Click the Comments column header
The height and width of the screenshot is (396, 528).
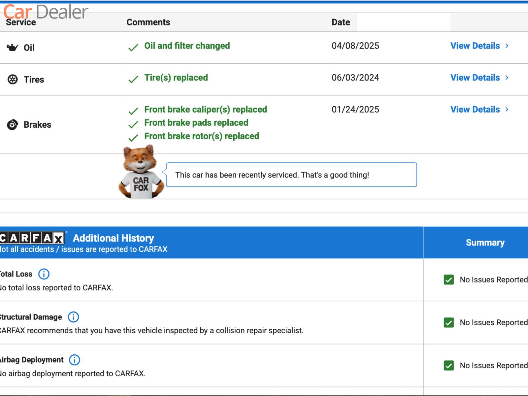pyautogui.click(x=148, y=22)
